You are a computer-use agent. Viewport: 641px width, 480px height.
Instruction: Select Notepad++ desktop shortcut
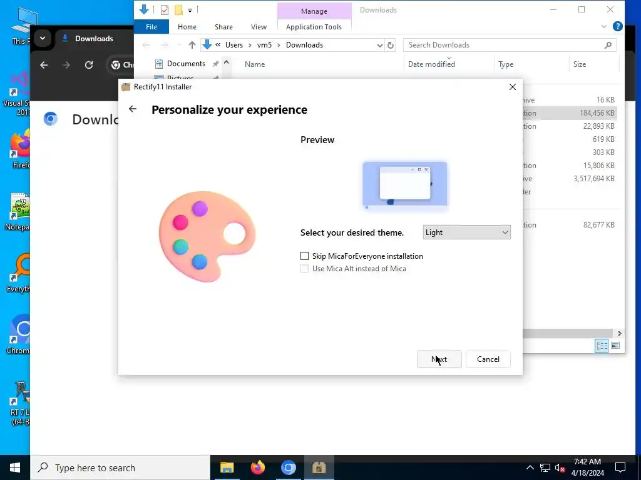[x=17, y=211]
